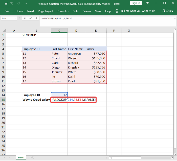The image size is (177, 161).
Task: Add a new sheet with plus icon
Action: pos(33,157)
